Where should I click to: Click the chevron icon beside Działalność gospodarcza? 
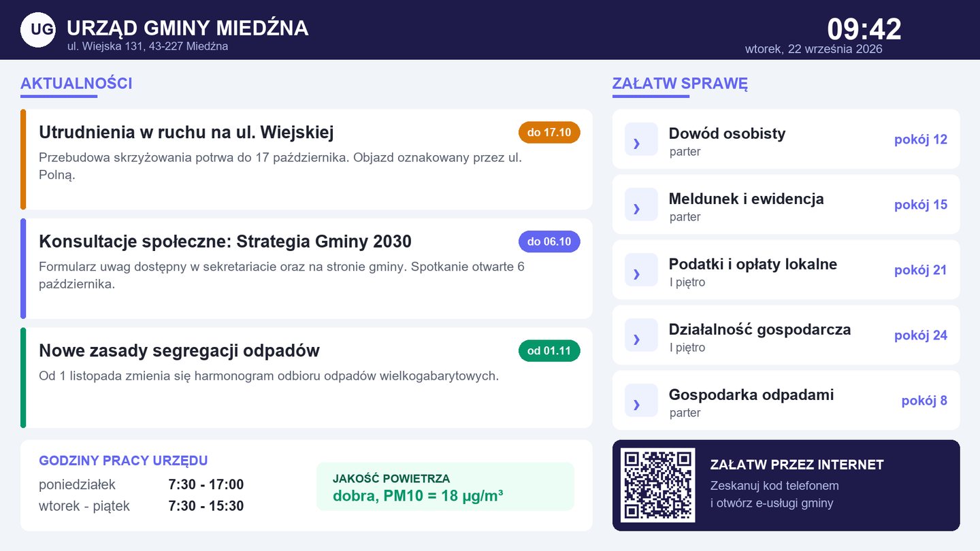[x=641, y=335]
